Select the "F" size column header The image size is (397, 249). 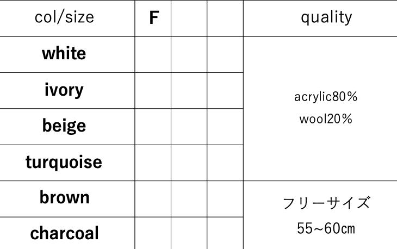pos(153,18)
